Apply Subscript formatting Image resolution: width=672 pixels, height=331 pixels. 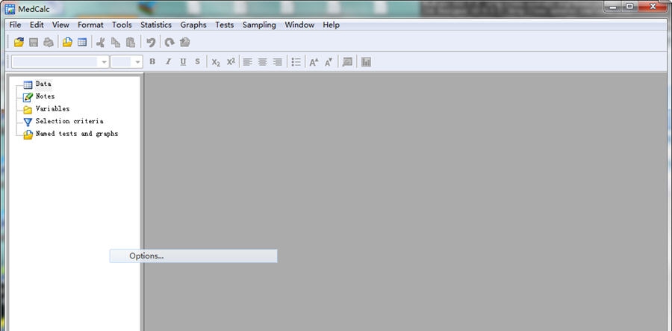point(216,62)
